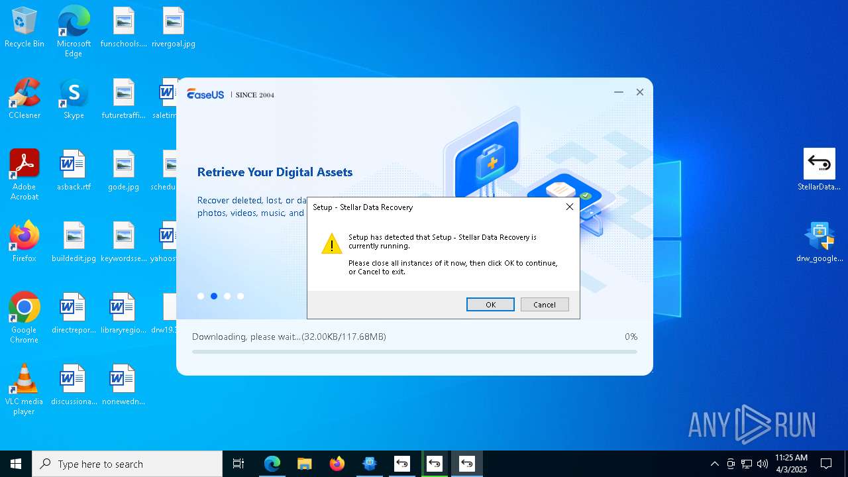848x477 pixels.
Task: Select rivergoal.jpg on the desktop
Action: tap(174, 28)
